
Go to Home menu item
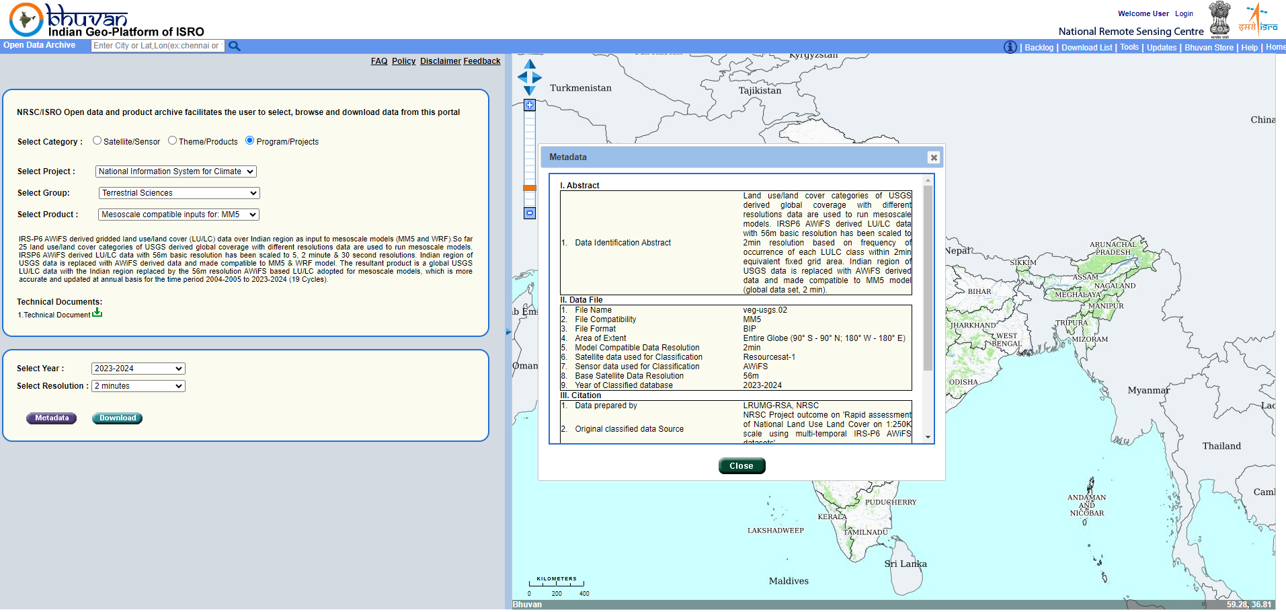[x=1275, y=47]
